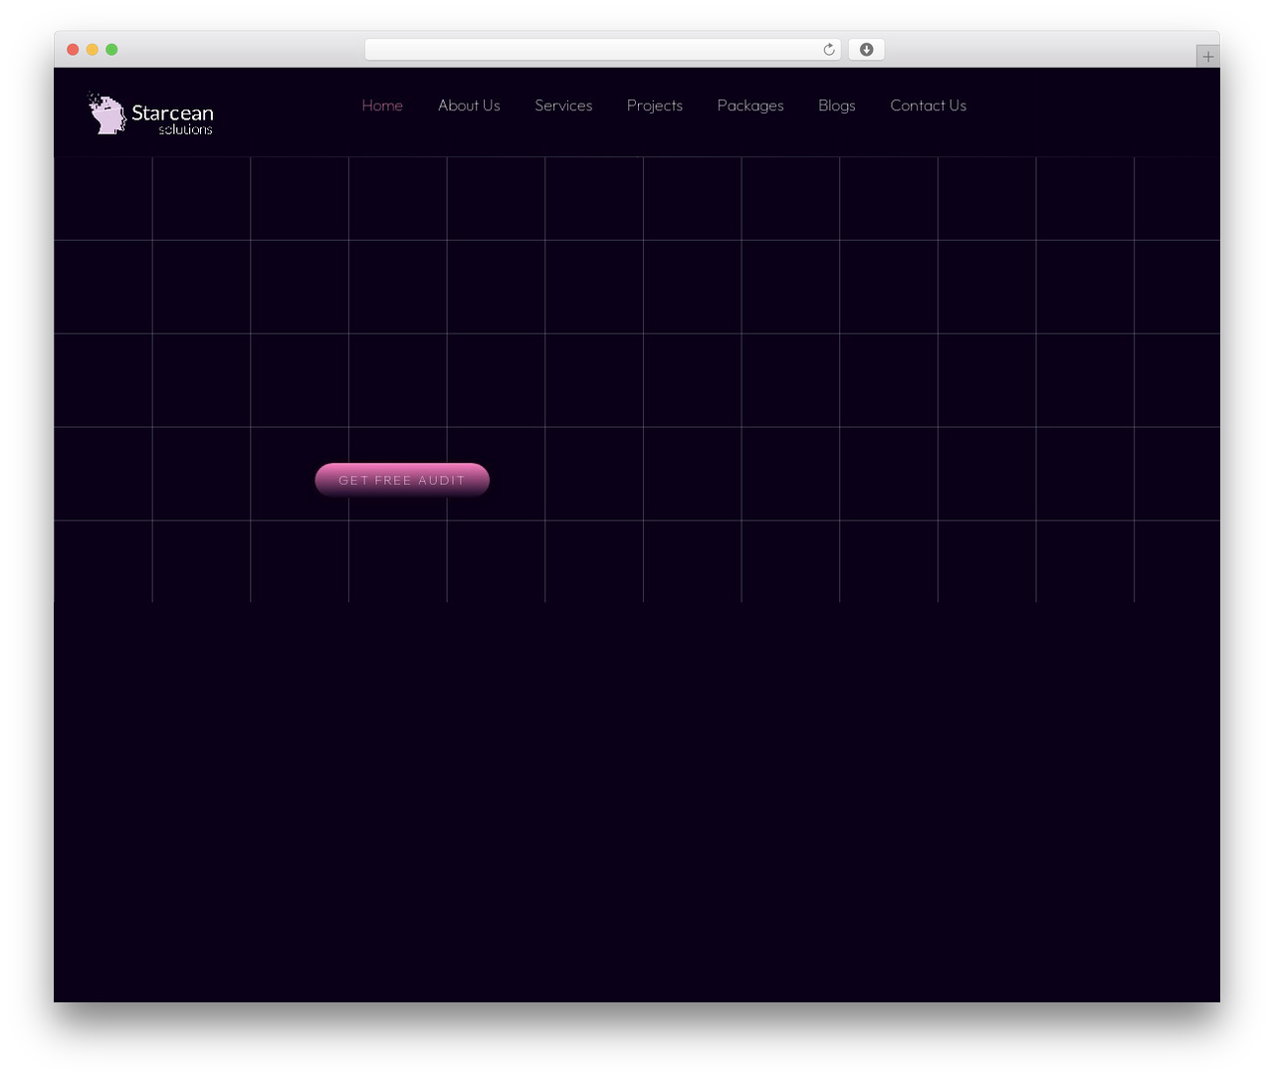The height and width of the screenshot is (1079, 1274).
Task: Open the browser downloads button
Action: point(866,50)
